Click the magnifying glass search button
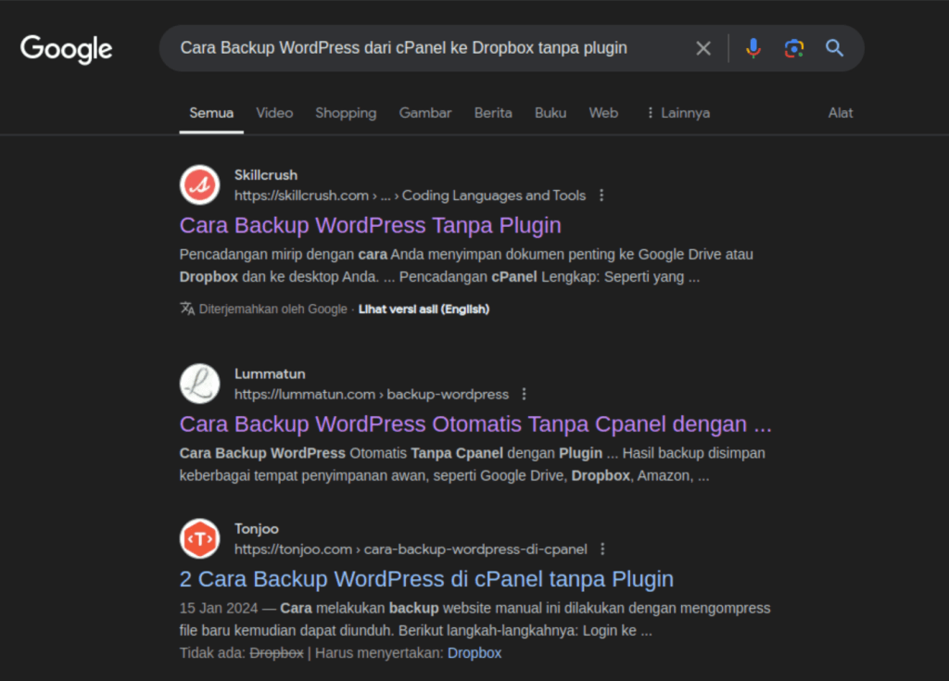The height and width of the screenshot is (681, 949). point(834,48)
